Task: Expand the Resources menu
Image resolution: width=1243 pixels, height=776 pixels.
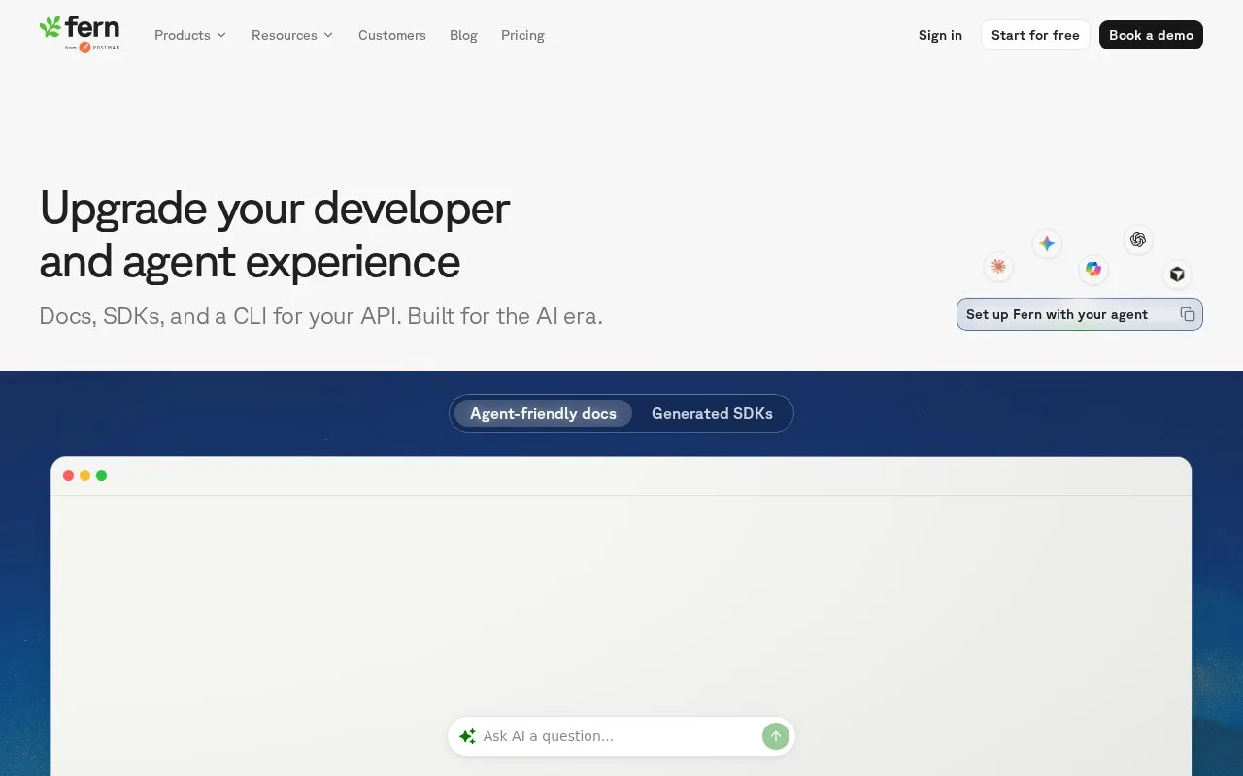Action: 292,35
